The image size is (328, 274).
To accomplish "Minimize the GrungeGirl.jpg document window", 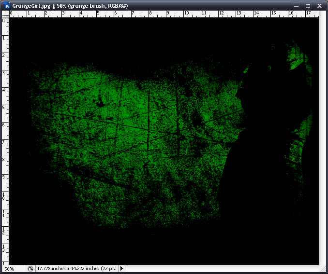I will click(x=296, y=6).
